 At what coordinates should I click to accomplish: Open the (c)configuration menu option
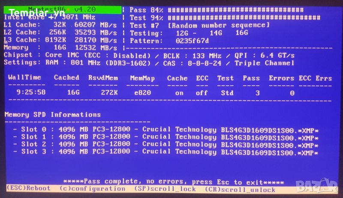tap(92, 189)
